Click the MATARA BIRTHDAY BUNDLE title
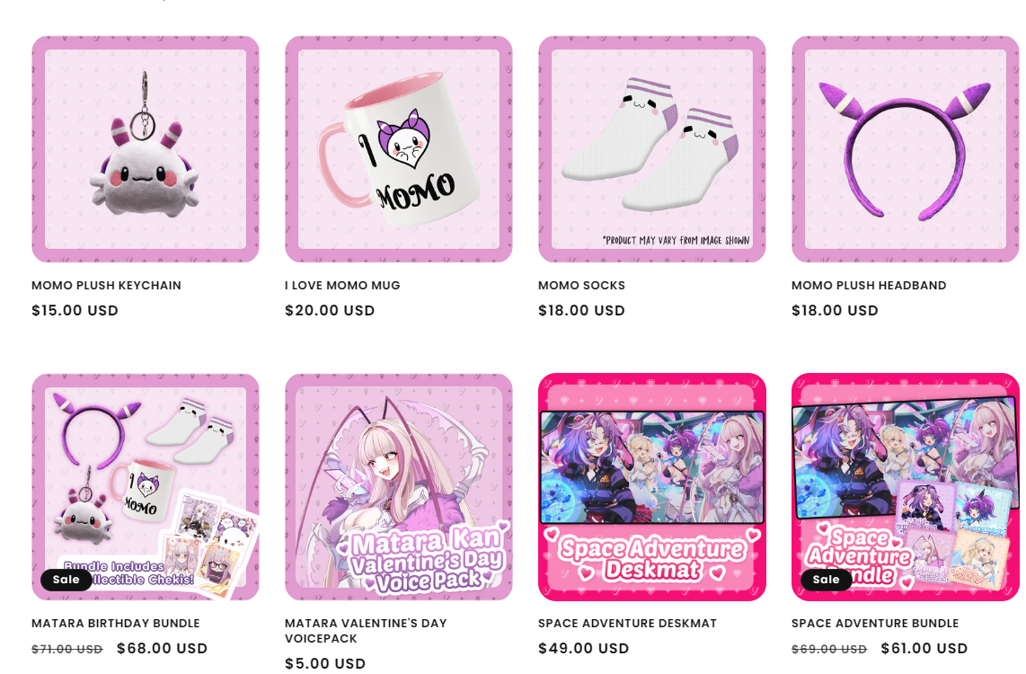 point(116,623)
